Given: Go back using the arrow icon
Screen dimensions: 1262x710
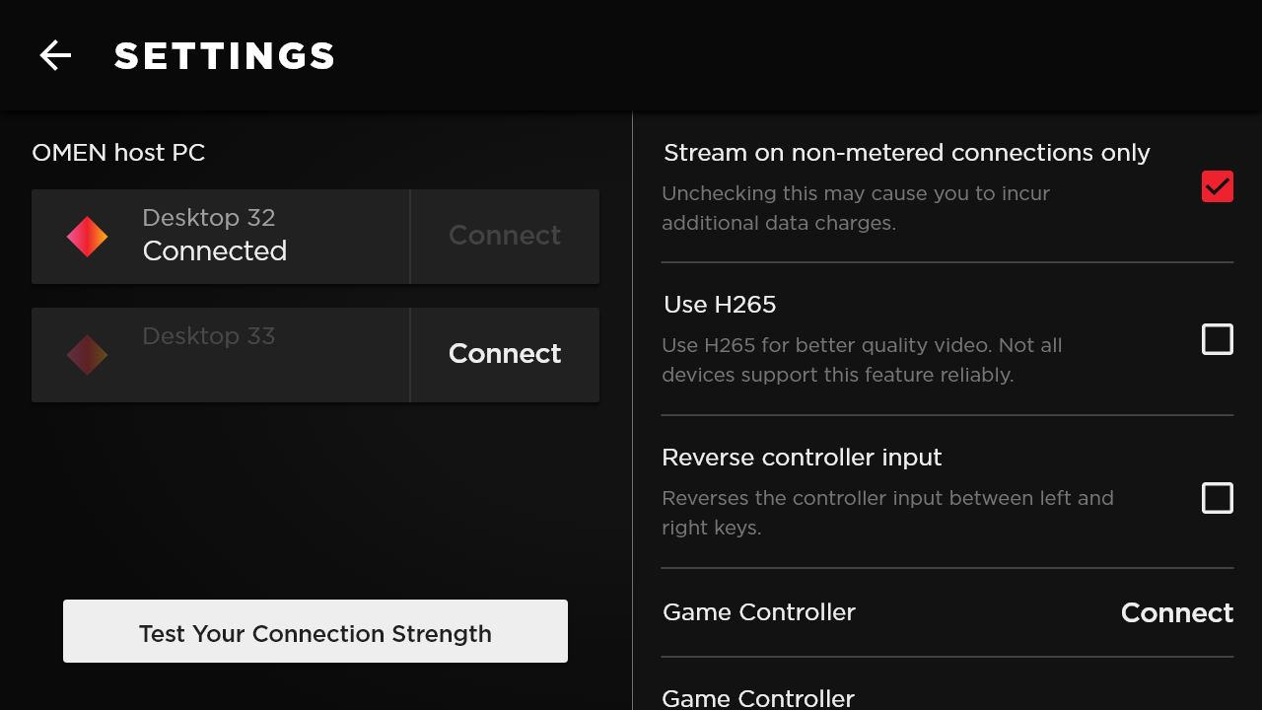Looking at the screenshot, I should (55, 55).
